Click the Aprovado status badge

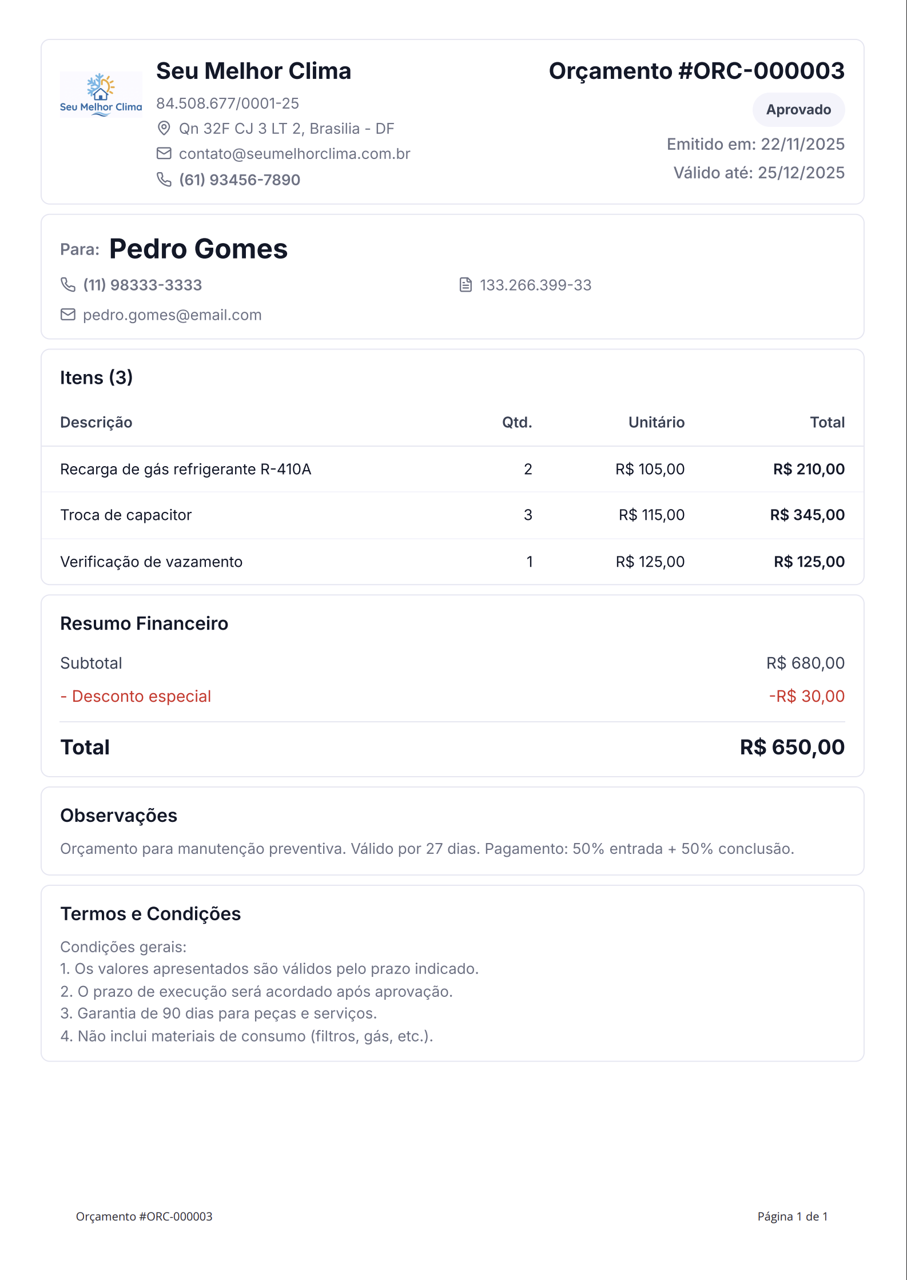click(798, 109)
